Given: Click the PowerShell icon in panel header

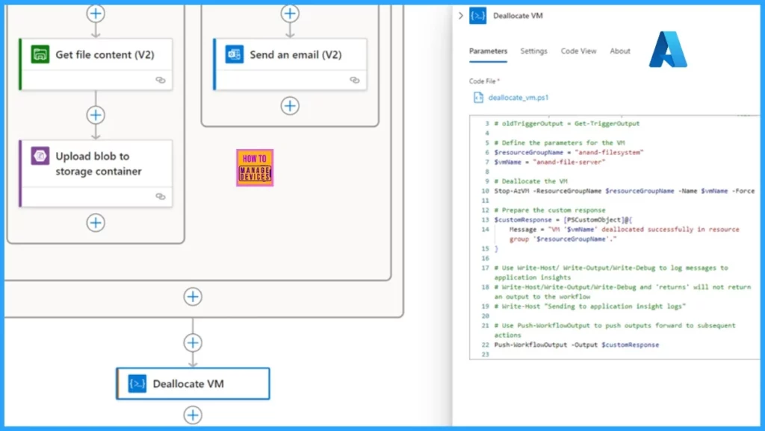Looking at the screenshot, I should click(x=477, y=16).
